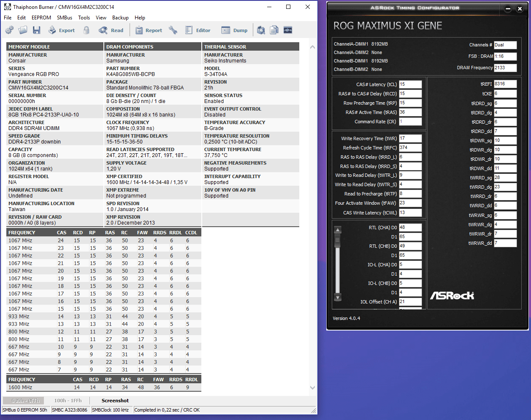Click the K4A8G085WB-BCPB part number

coord(130,74)
